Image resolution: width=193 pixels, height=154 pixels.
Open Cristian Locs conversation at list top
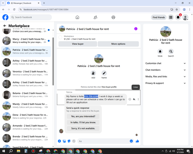26,31
